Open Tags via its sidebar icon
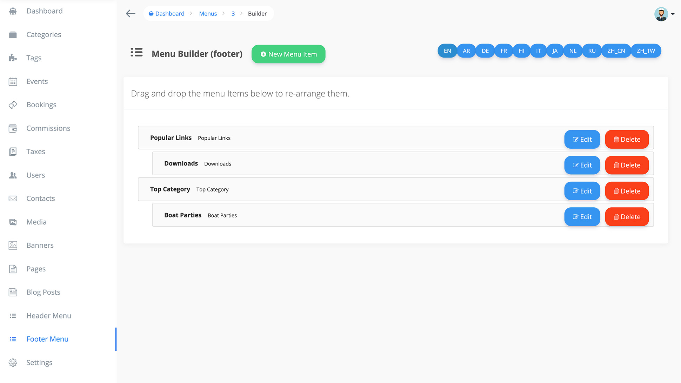 point(13,58)
